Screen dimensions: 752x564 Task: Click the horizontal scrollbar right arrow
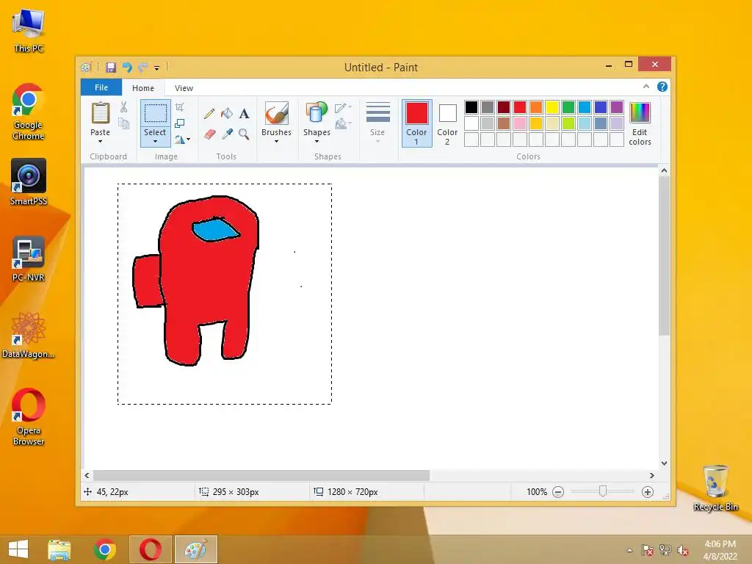[x=652, y=475]
